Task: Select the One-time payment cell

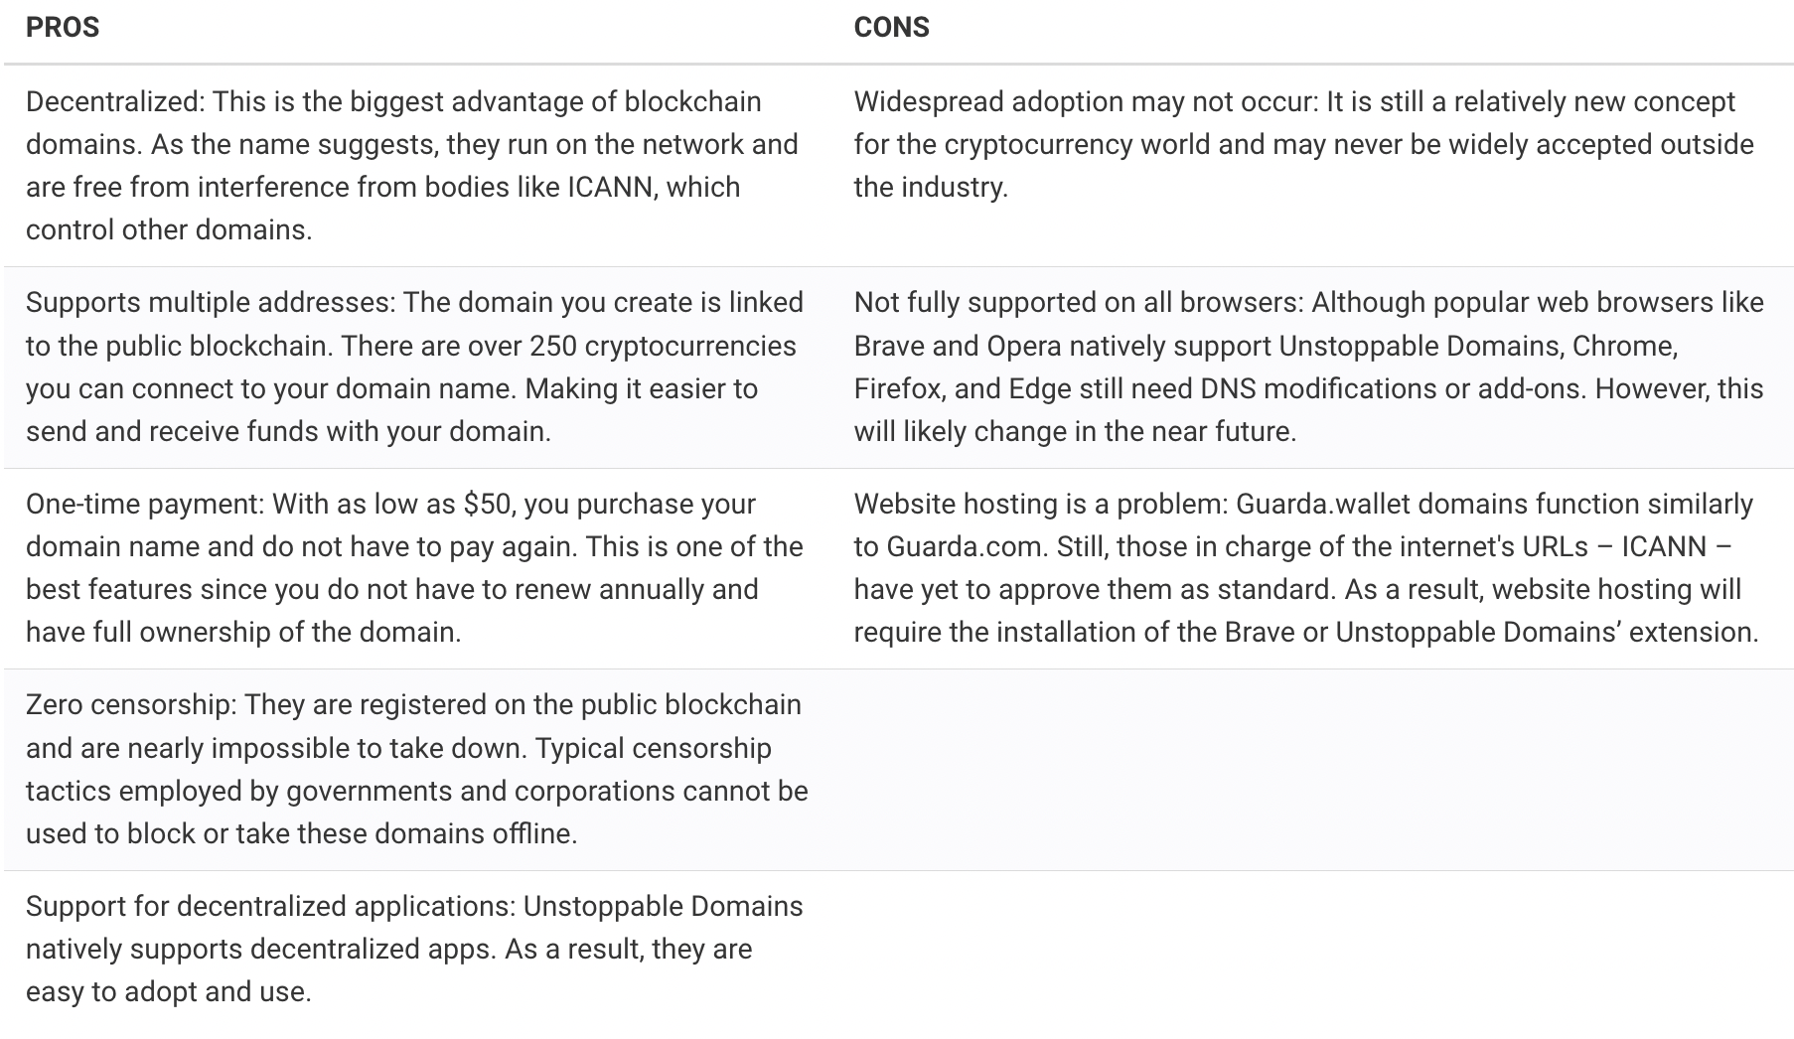Action: click(414, 568)
